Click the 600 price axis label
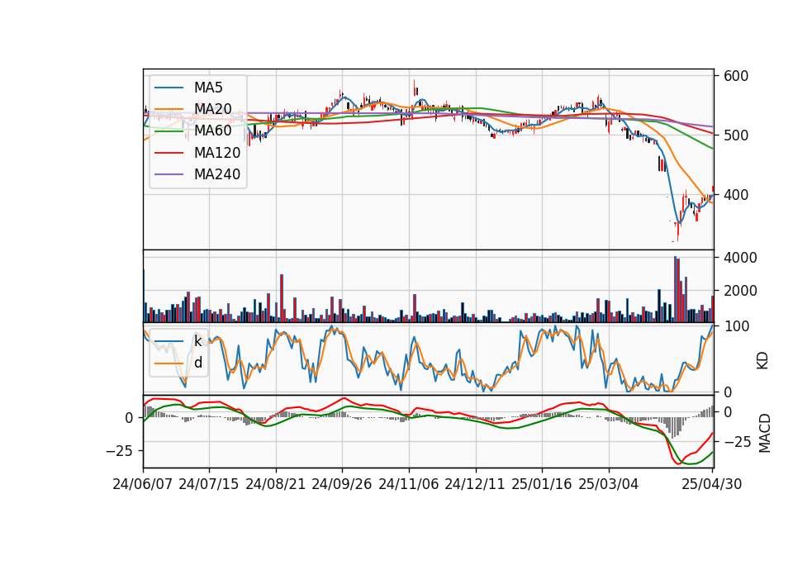The width and height of the screenshot is (793, 570). (x=736, y=76)
